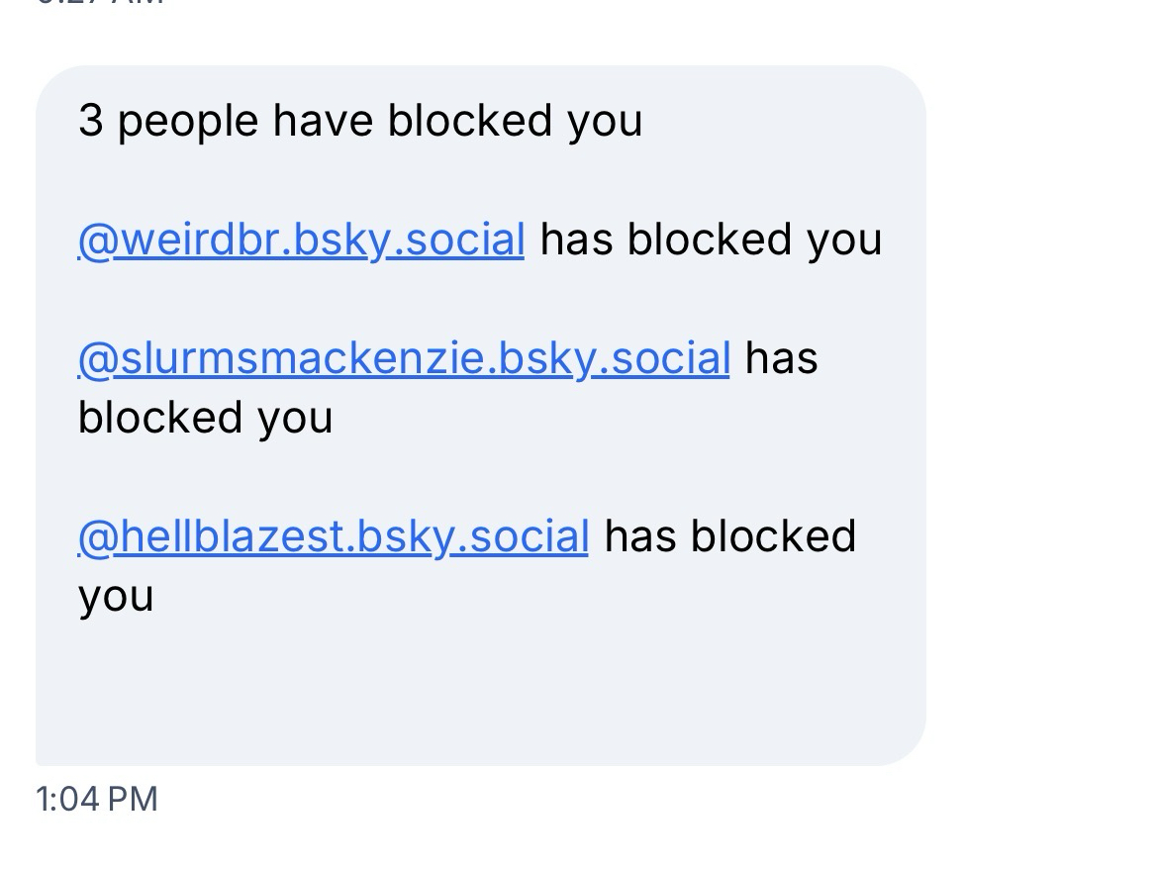Click "blocked you" below the slurmsmackenzie handle
Image resolution: width=1158 pixels, height=869 pixels.
205,418
